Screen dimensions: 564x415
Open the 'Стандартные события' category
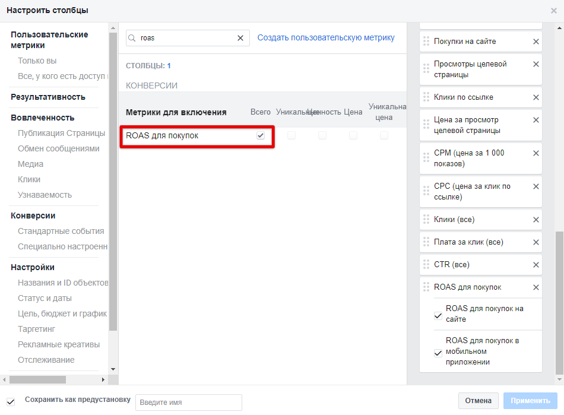61,231
